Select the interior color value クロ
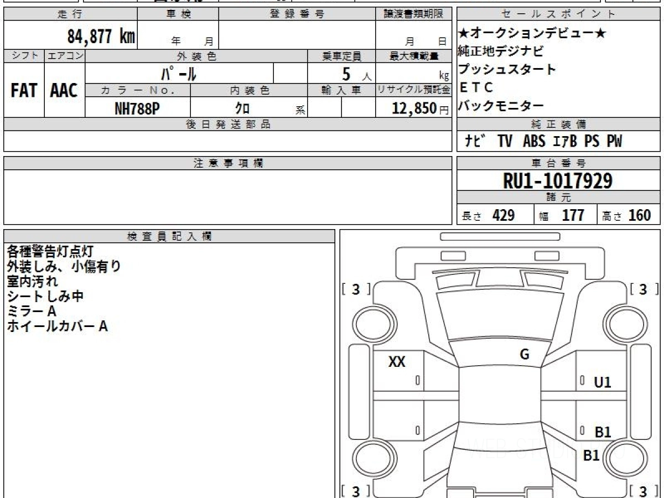The height and width of the screenshot is (498, 664). click(x=242, y=108)
